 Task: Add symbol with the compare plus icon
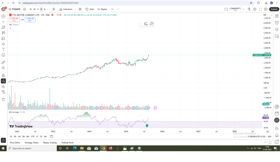(x=24, y=9)
